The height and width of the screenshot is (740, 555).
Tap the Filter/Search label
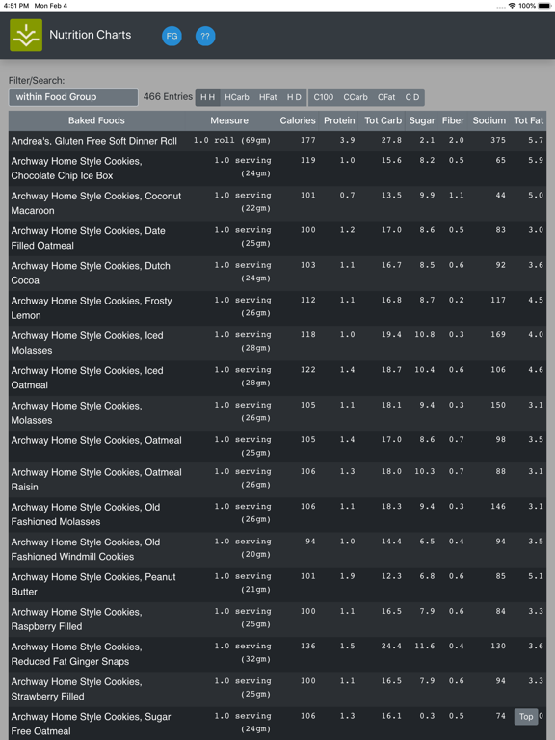click(x=37, y=80)
